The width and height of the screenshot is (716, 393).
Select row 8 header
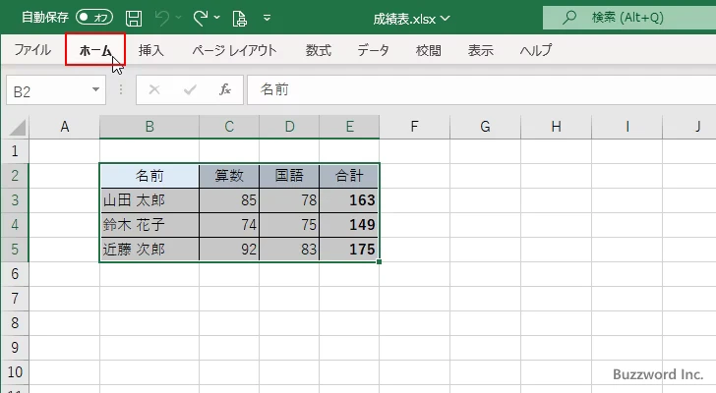pos(15,323)
